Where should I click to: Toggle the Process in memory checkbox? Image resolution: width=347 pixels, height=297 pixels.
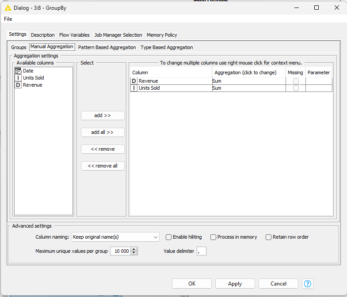[213, 237]
